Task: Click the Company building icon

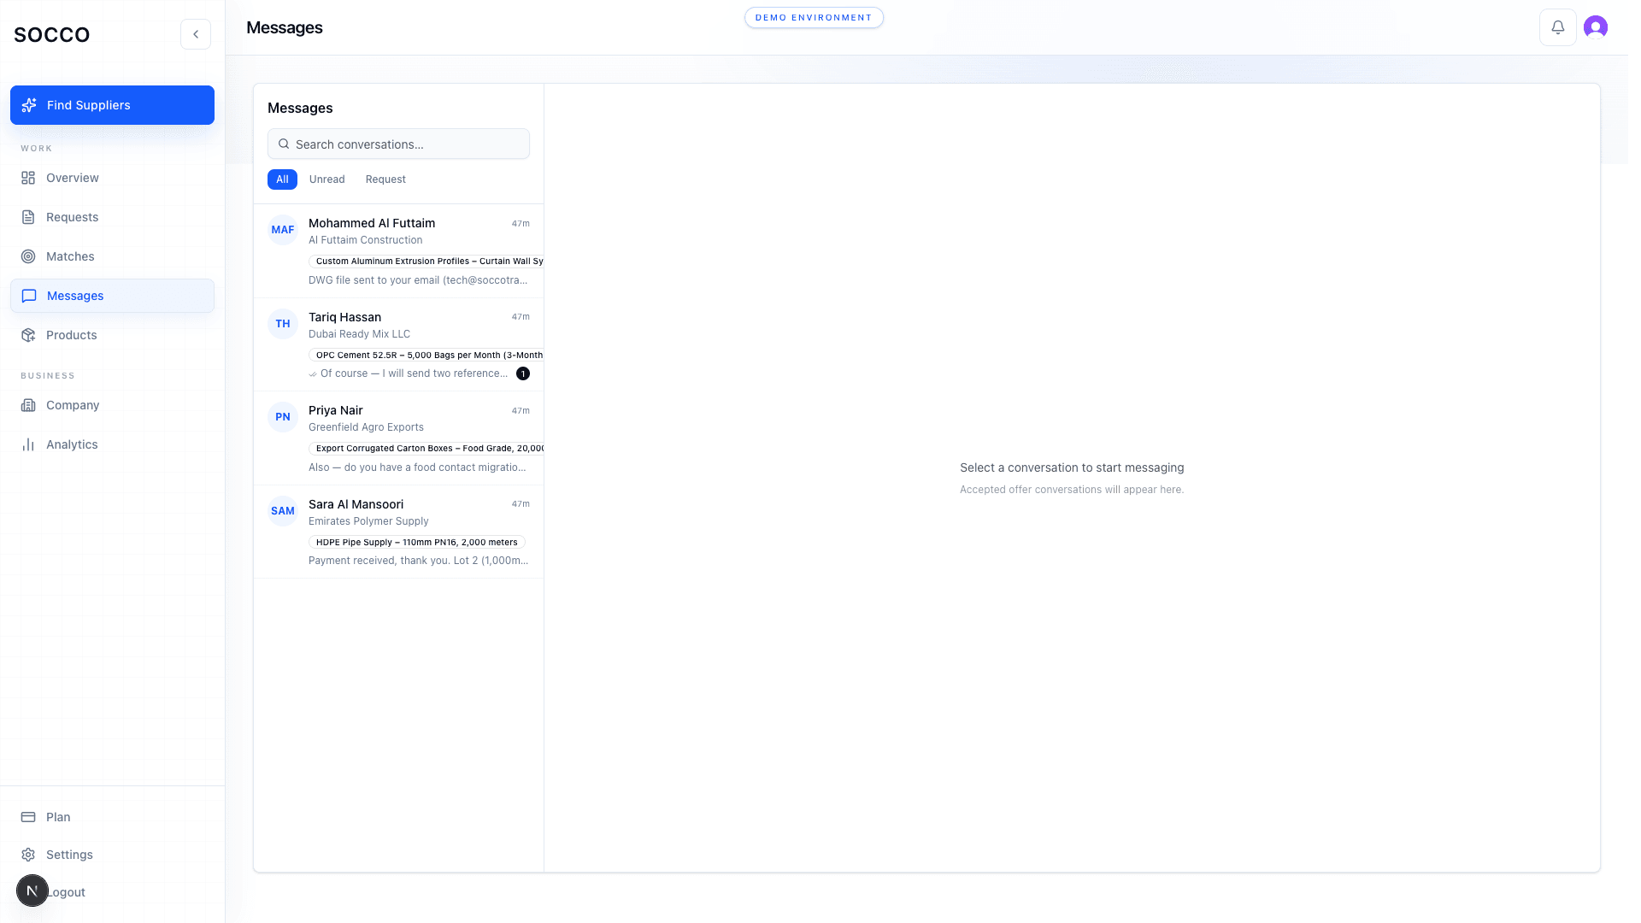Action: (28, 405)
